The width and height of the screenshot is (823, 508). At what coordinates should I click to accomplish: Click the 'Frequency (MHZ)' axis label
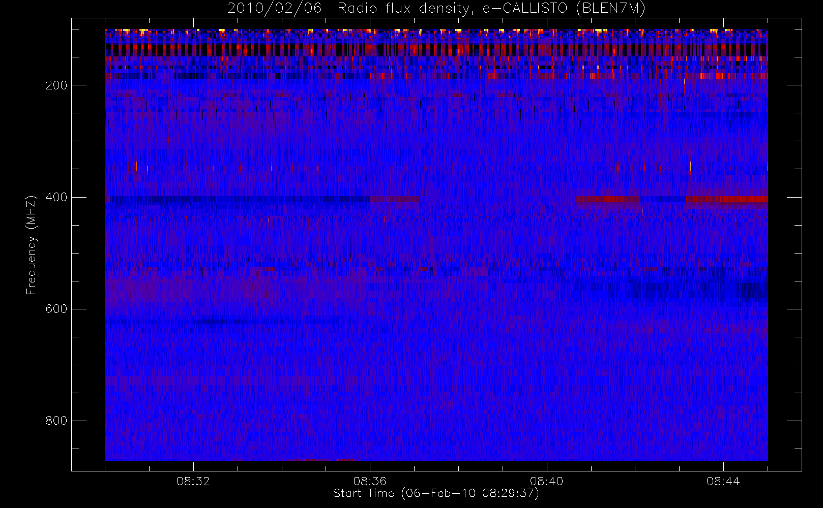click(32, 245)
